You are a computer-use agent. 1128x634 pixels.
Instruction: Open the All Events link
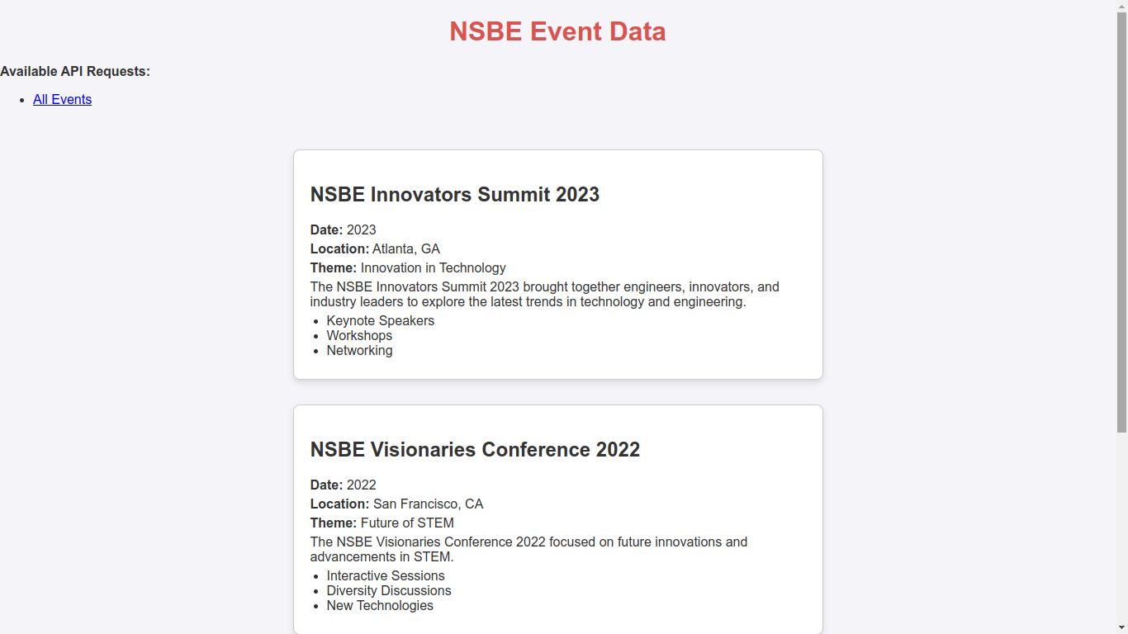pyautogui.click(x=62, y=100)
